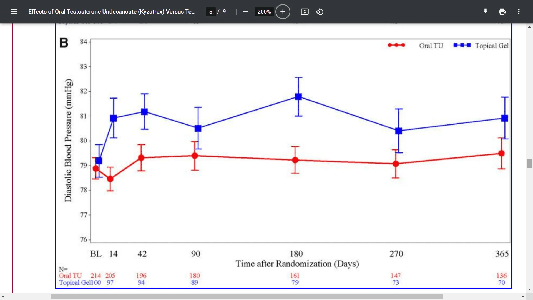Click the red data point at day 270

pyautogui.click(x=396, y=164)
